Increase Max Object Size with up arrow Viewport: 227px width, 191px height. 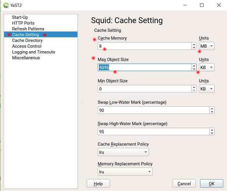[194, 66]
